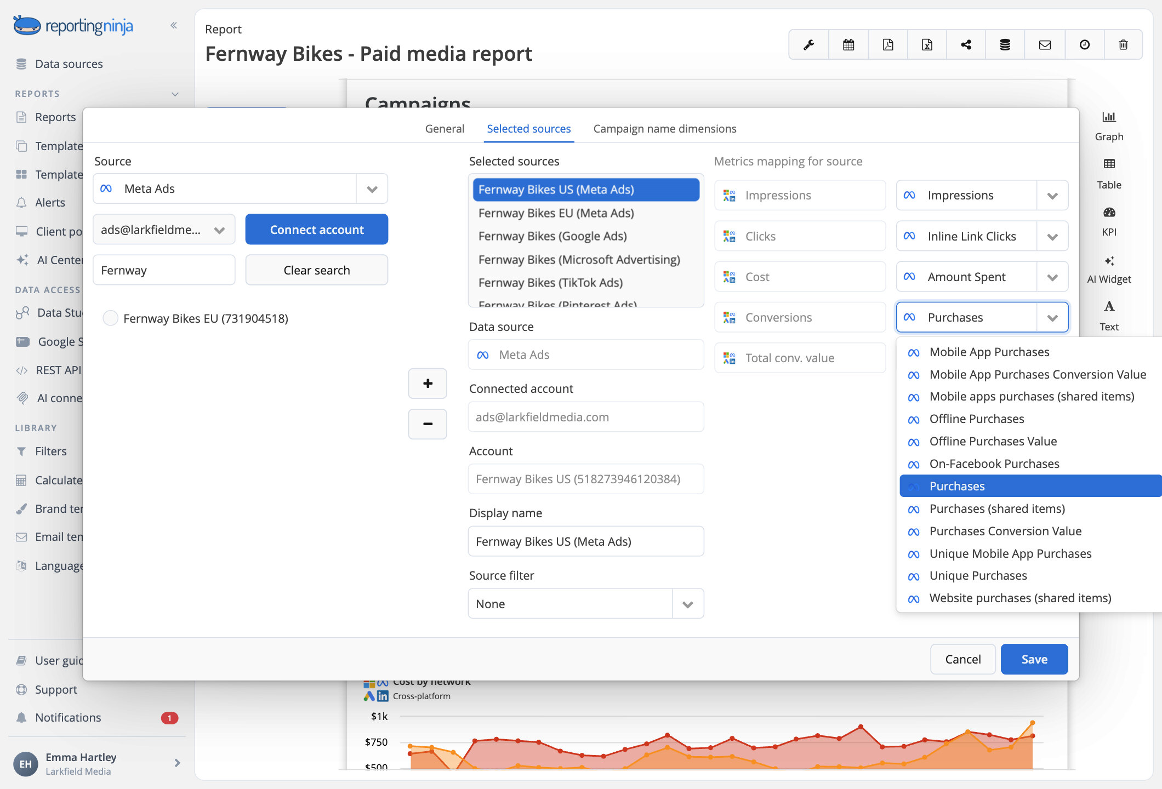Select Fernway Bikes (Google Ads) source
Screen dimensions: 1162x789
tap(586, 236)
